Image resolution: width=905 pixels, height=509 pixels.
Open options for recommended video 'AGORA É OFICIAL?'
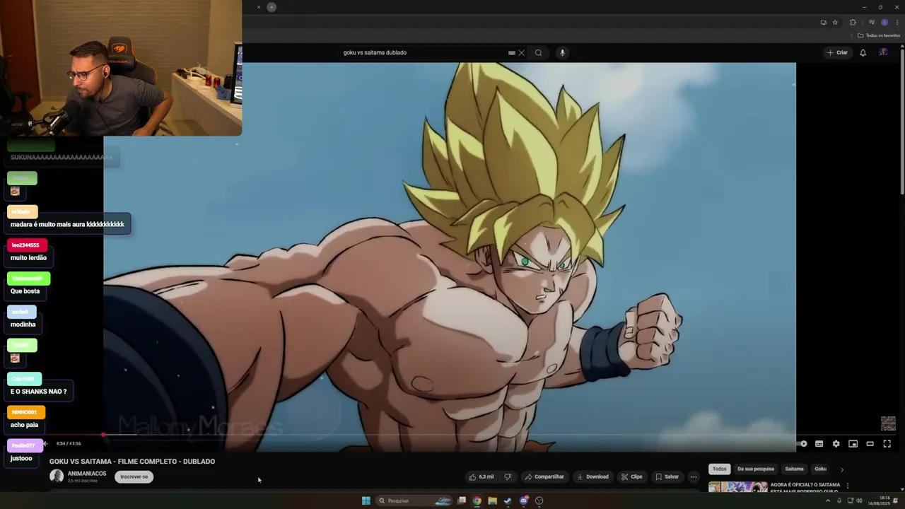point(848,486)
